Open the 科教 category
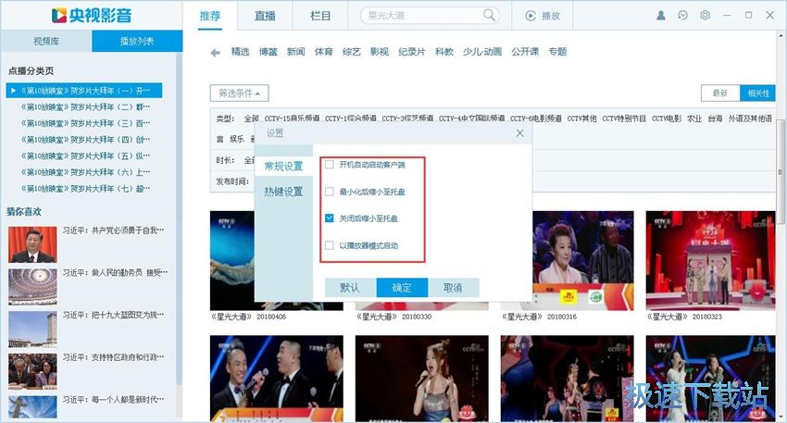The height and width of the screenshot is (423, 787). 444,52
